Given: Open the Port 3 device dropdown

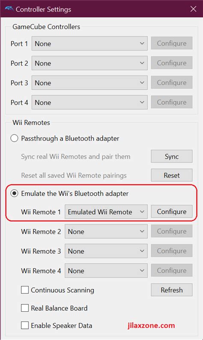Looking at the screenshot, I should click(x=90, y=83).
